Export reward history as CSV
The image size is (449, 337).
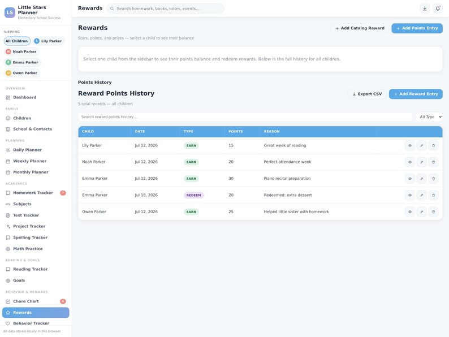click(367, 94)
